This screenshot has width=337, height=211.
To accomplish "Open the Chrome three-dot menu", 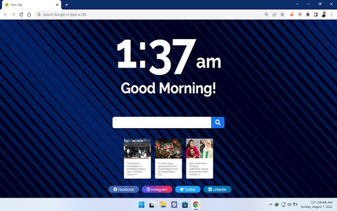I will tap(331, 14).
